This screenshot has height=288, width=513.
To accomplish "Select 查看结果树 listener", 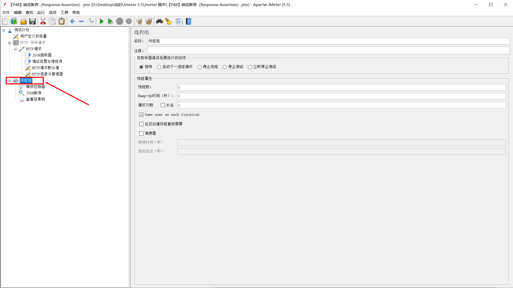I will (35, 99).
